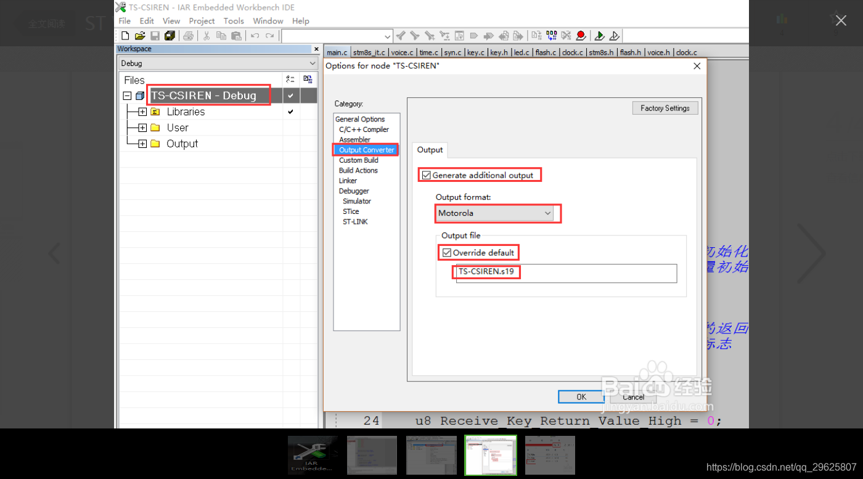Viewport: 863px width, 479px height.
Task: Open the Edit menu
Action: [x=147, y=21]
